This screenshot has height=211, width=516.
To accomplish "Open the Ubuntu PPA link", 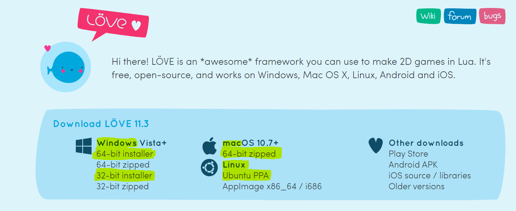I will click(247, 176).
